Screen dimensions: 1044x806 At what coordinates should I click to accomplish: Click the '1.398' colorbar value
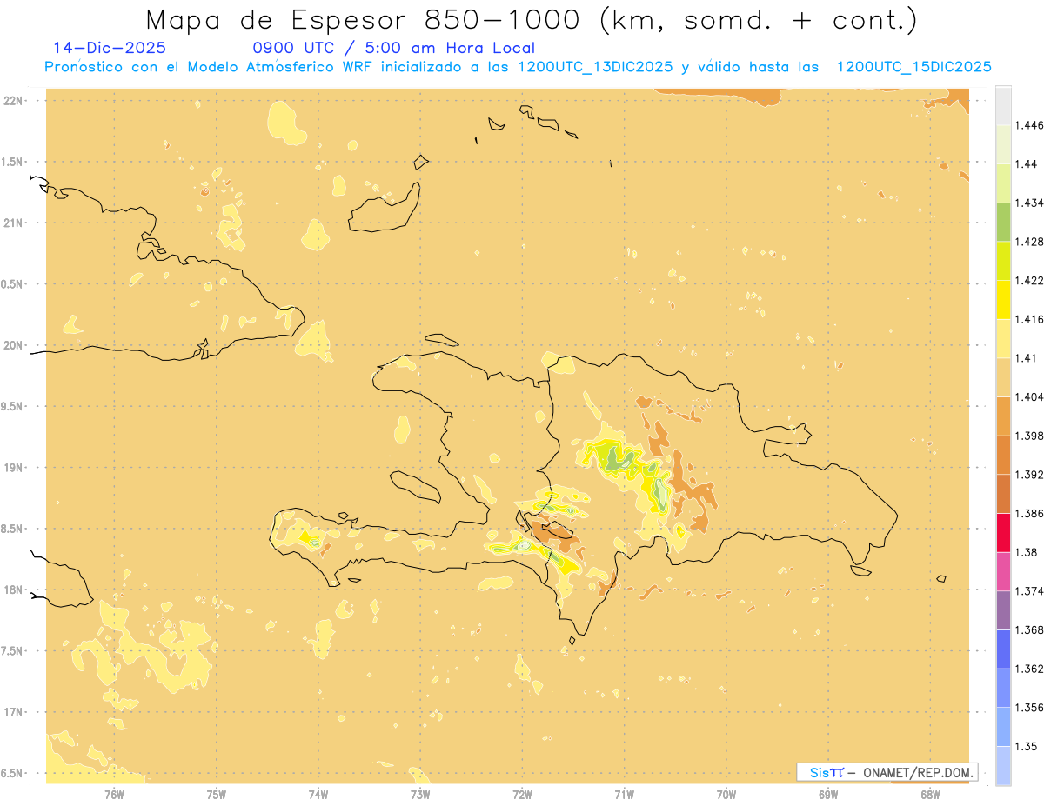[1028, 436]
